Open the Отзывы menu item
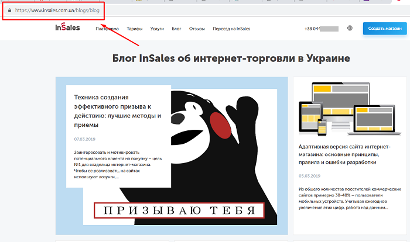This screenshot has height=242, width=410. (197, 29)
